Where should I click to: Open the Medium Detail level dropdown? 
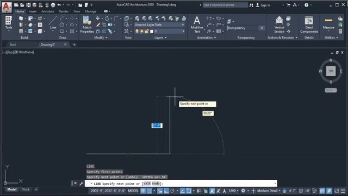click(x=269, y=191)
